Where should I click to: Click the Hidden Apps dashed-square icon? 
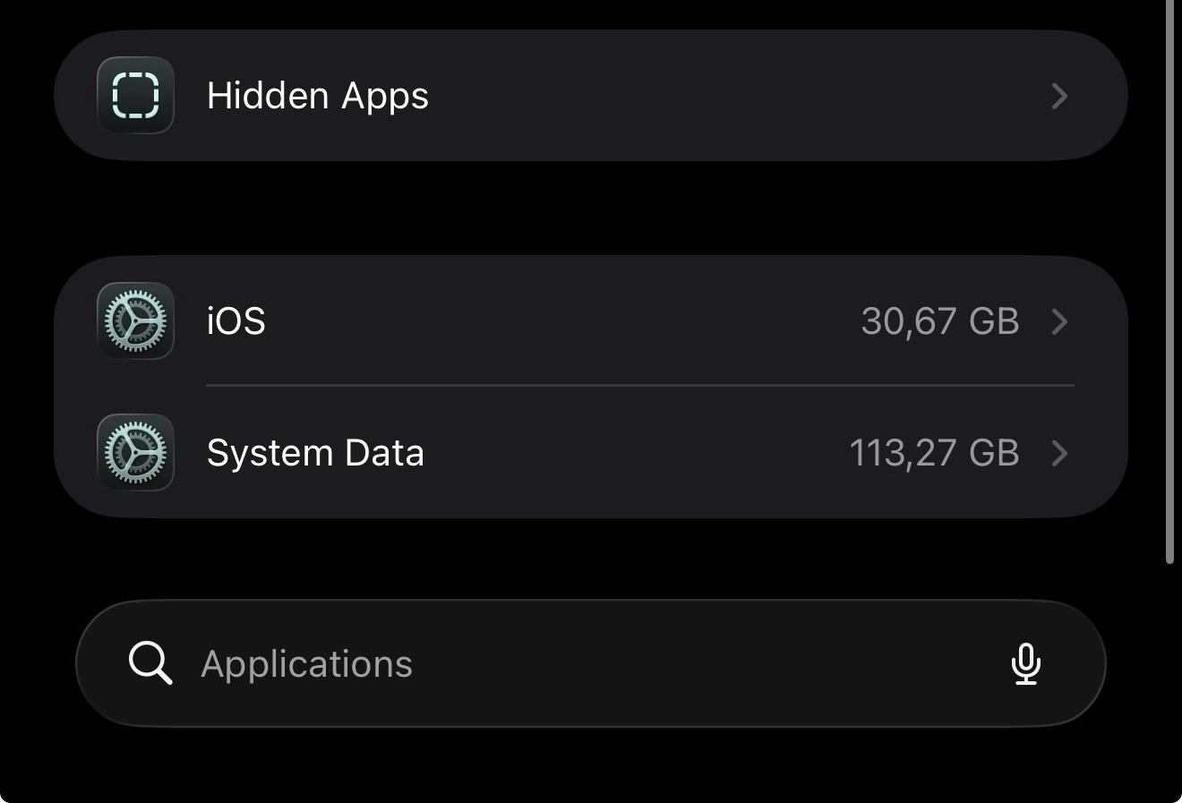tap(135, 95)
